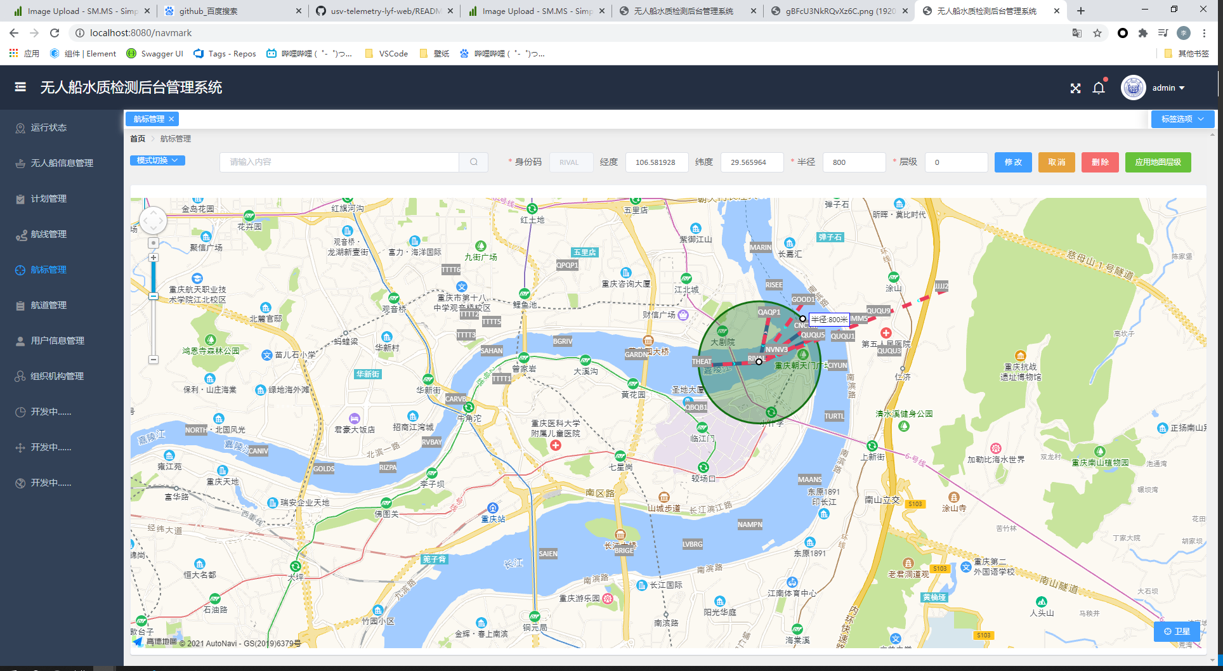Click the orange 取消 button
1223x671 pixels.
coord(1057,162)
